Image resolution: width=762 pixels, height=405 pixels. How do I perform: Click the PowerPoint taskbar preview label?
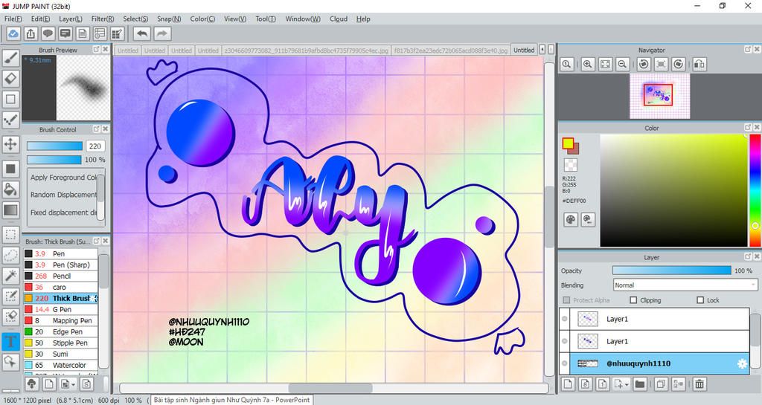tap(231, 400)
